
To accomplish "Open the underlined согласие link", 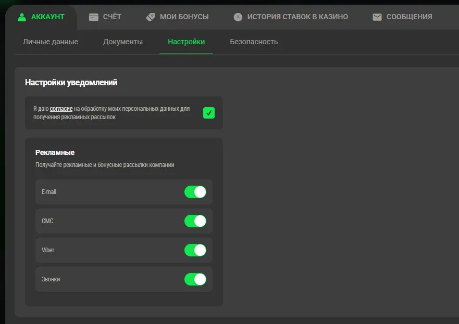I will 61,109.
